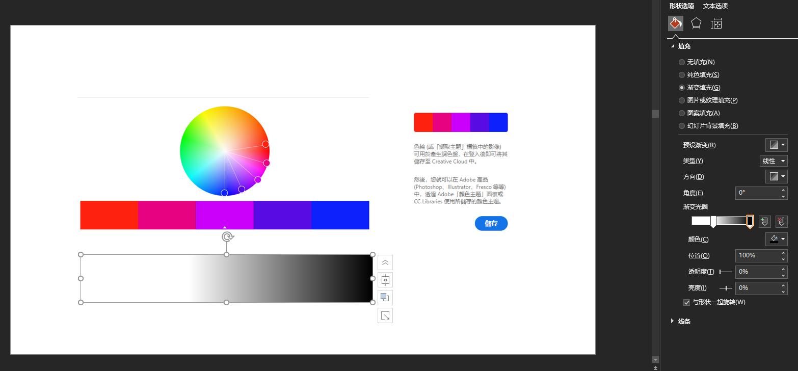The image size is (798, 371).
Task: Increase 透明度 transparency with the up arrow
Action: pyautogui.click(x=783, y=269)
